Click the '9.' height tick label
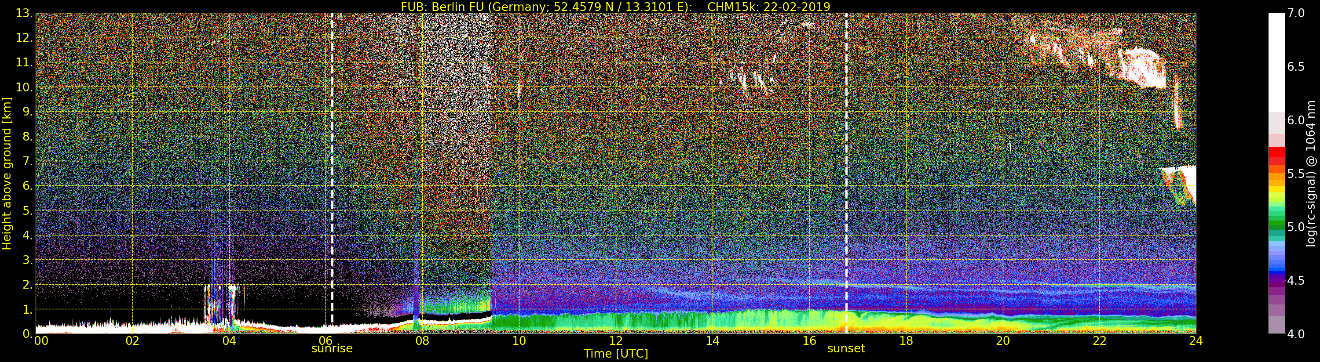The height and width of the screenshot is (362, 1320). click(x=28, y=112)
